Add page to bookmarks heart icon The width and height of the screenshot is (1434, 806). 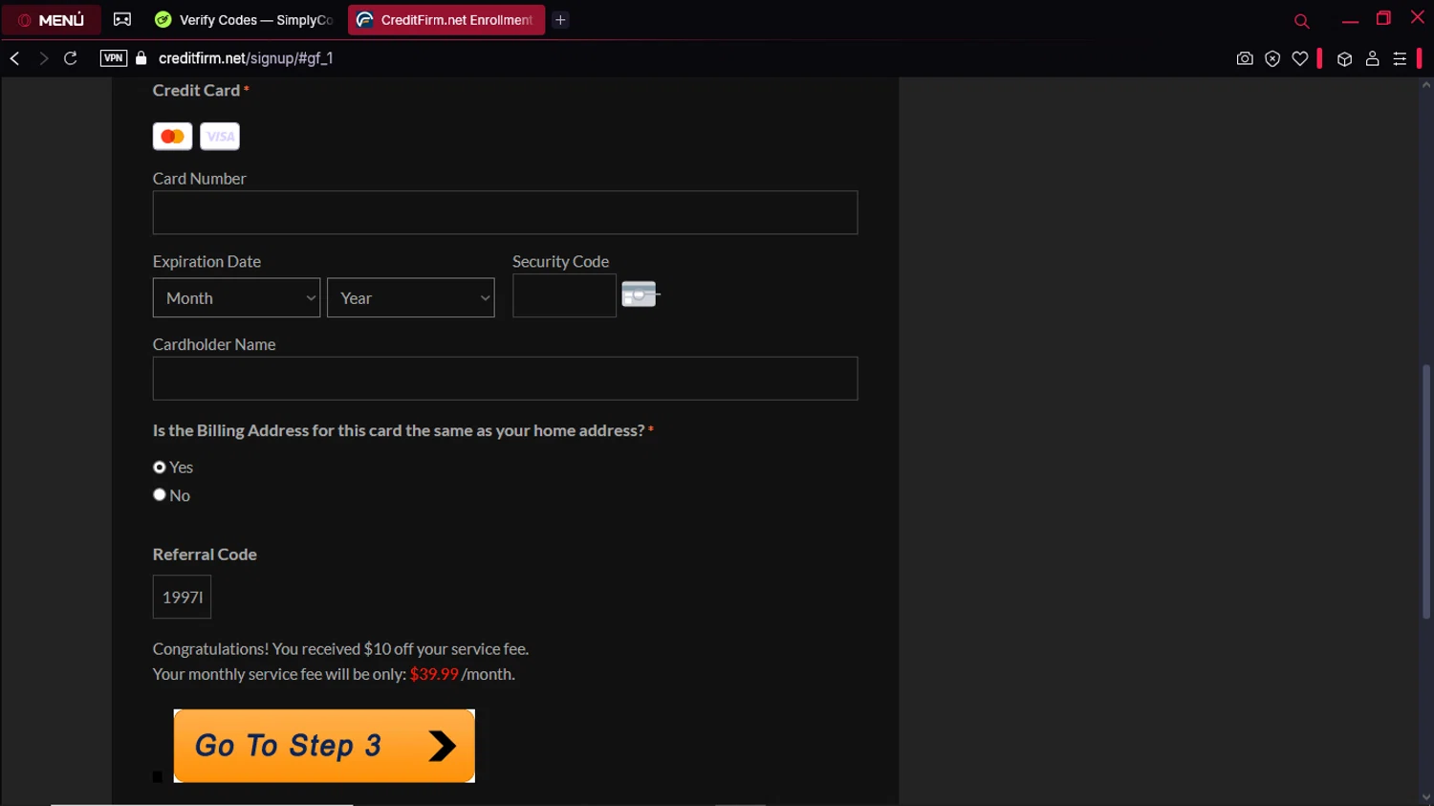click(x=1300, y=59)
